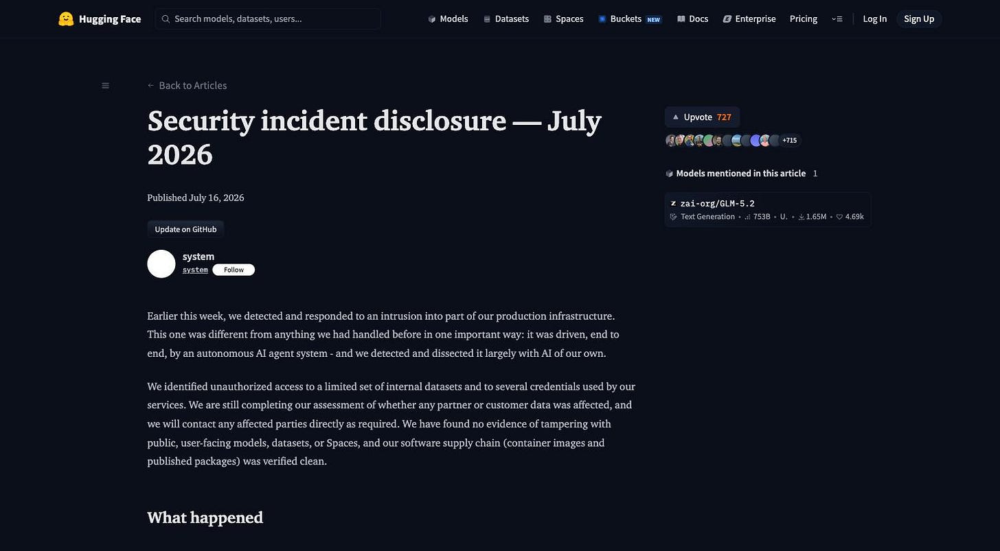Click the Log In link
Viewport: 1000px width, 551px height.
(x=874, y=19)
